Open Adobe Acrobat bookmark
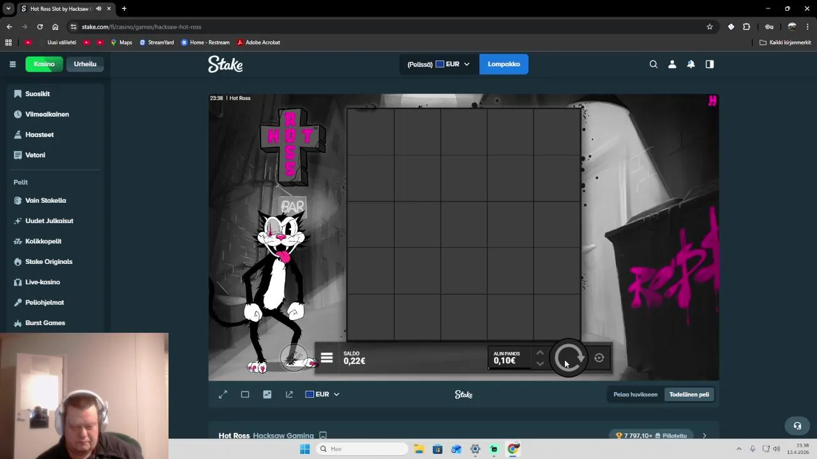 [259, 43]
